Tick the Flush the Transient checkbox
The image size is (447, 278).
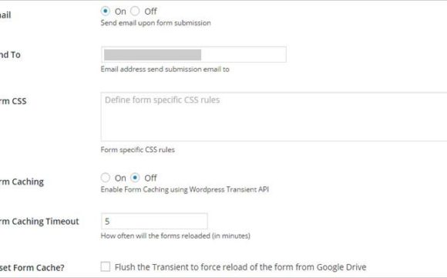[105, 267]
